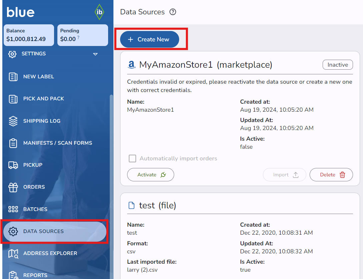
Task: Click the Manifests clipboard icon
Action: point(13,143)
